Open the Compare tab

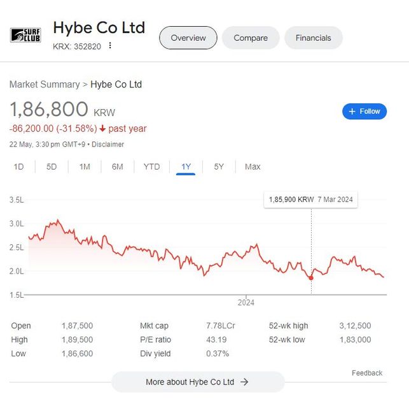coord(251,38)
